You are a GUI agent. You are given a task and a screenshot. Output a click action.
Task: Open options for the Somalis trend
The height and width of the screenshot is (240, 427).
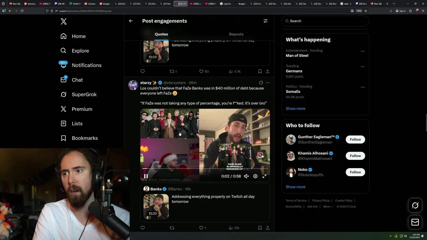tap(363, 87)
